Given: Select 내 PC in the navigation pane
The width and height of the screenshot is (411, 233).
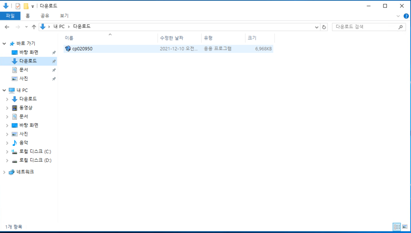Looking at the screenshot, I should pos(22,90).
